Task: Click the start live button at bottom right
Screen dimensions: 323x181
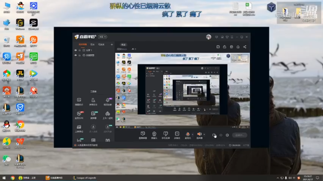Action: coord(240,135)
